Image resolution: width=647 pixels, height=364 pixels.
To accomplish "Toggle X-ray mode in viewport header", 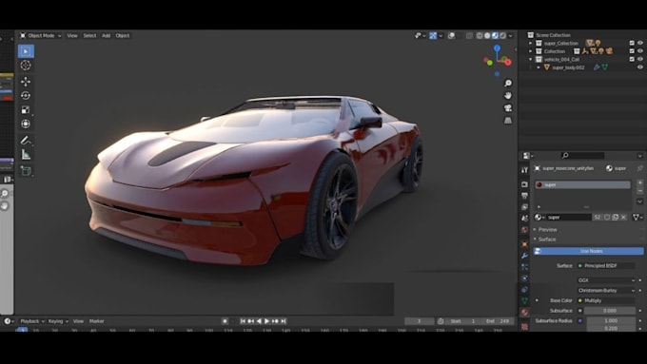I will click(469, 36).
